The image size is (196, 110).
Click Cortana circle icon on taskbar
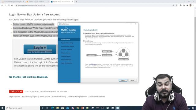click(x=42, y=108)
